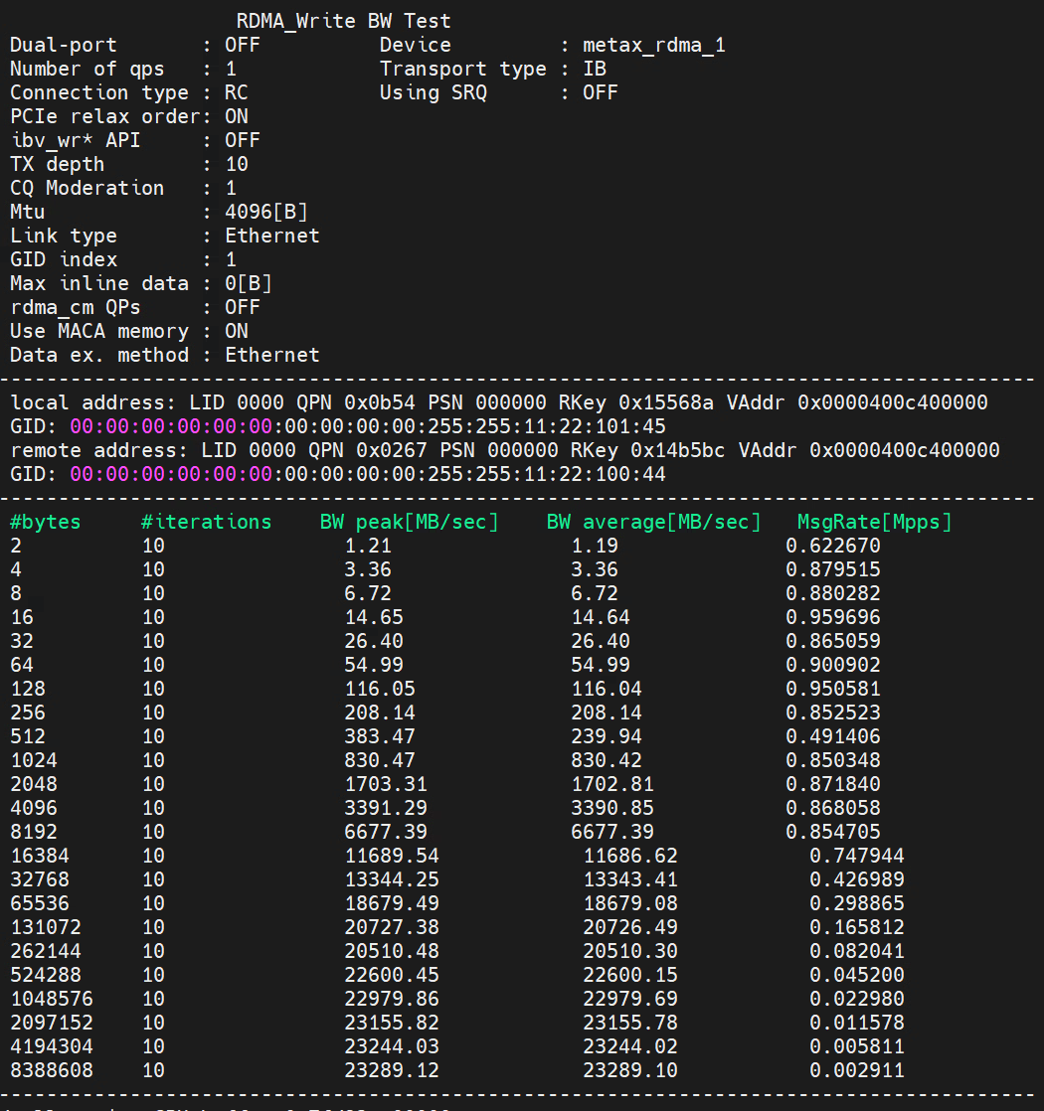Screen dimensions: 1044x1111
Task: Click the remote QPN value "0x0267"
Action: pyautogui.click(x=391, y=450)
